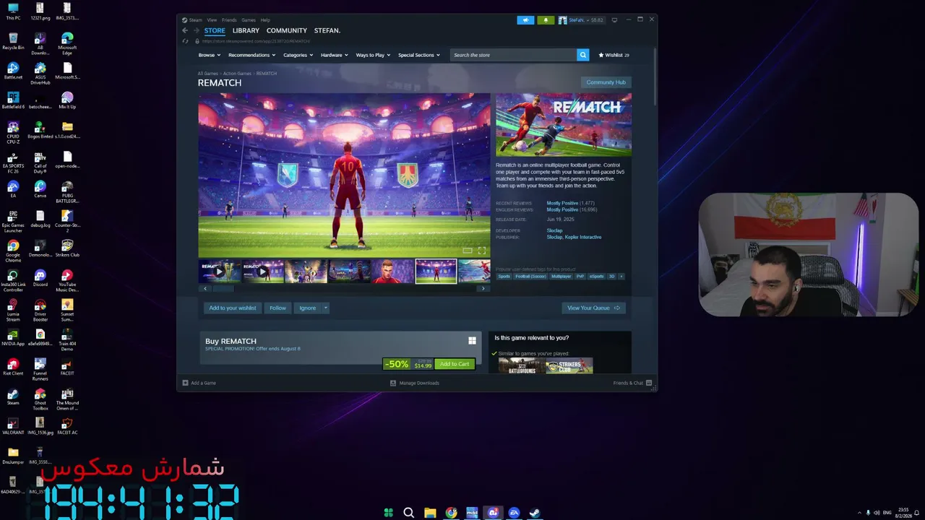Click the Windows Start button on taskbar
Screen dimensions: 925x520
pyautogui.click(x=388, y=513)
